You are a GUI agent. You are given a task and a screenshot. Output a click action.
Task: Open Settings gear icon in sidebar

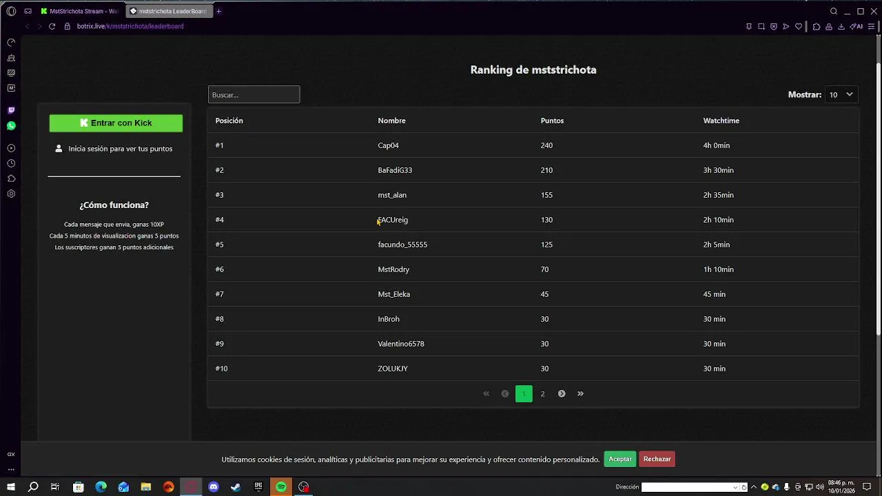pyautogui.click(x=11, y=194)
